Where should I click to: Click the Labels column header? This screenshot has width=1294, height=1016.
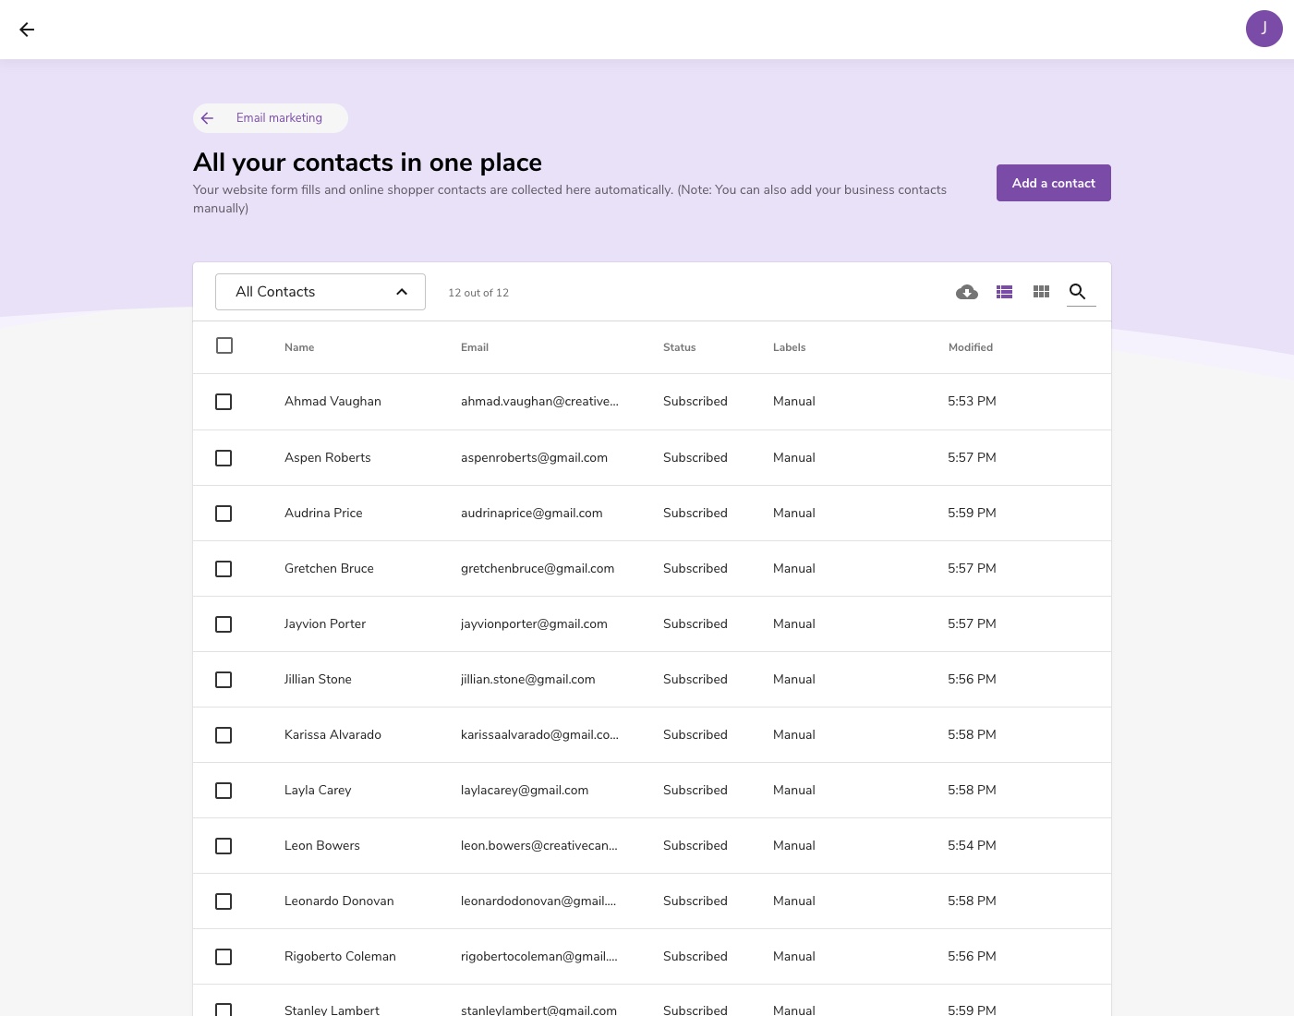[x=789, y=347]
